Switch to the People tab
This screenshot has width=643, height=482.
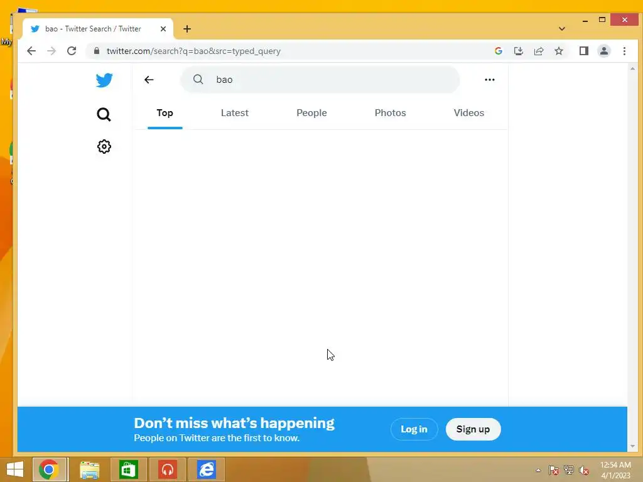coord(311,113)
